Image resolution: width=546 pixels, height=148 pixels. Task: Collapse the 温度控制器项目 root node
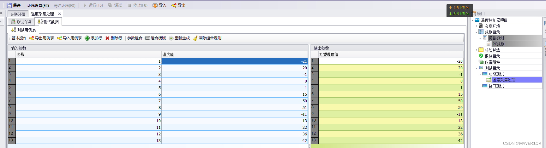[472, 20]
